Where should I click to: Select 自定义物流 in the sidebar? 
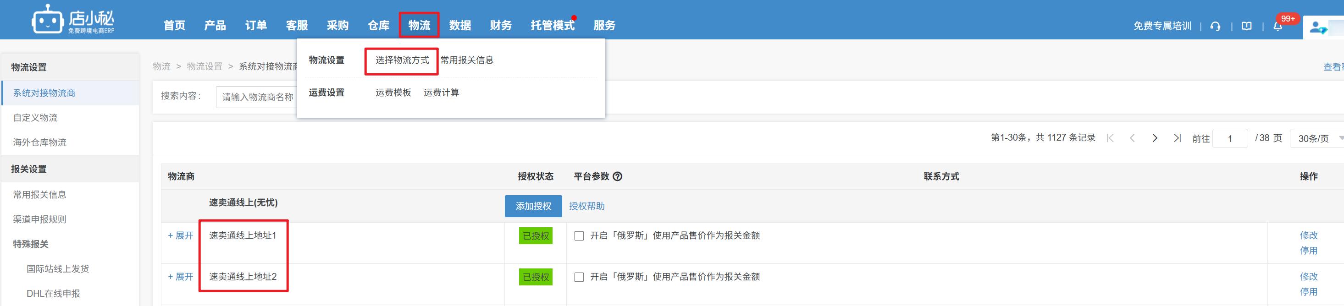tap(35, 118)
